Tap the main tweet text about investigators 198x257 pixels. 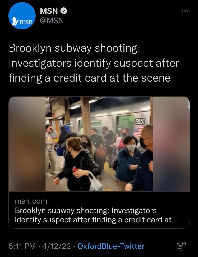pyautogui.click(x=94, y=63)
